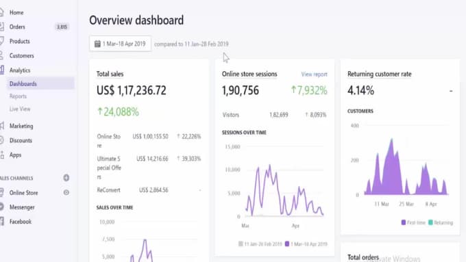Click the 7,932% sessions increase
Viewport: 466px width, 262px height.
pos(309,90)
